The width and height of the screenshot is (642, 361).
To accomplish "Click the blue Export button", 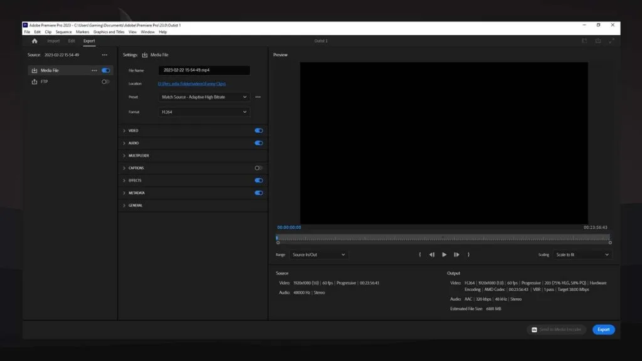I will click(604, 330).
